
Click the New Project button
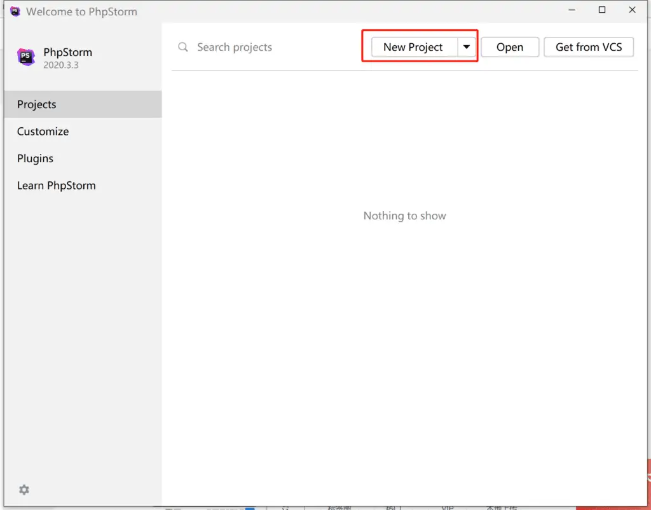[413, 47]
